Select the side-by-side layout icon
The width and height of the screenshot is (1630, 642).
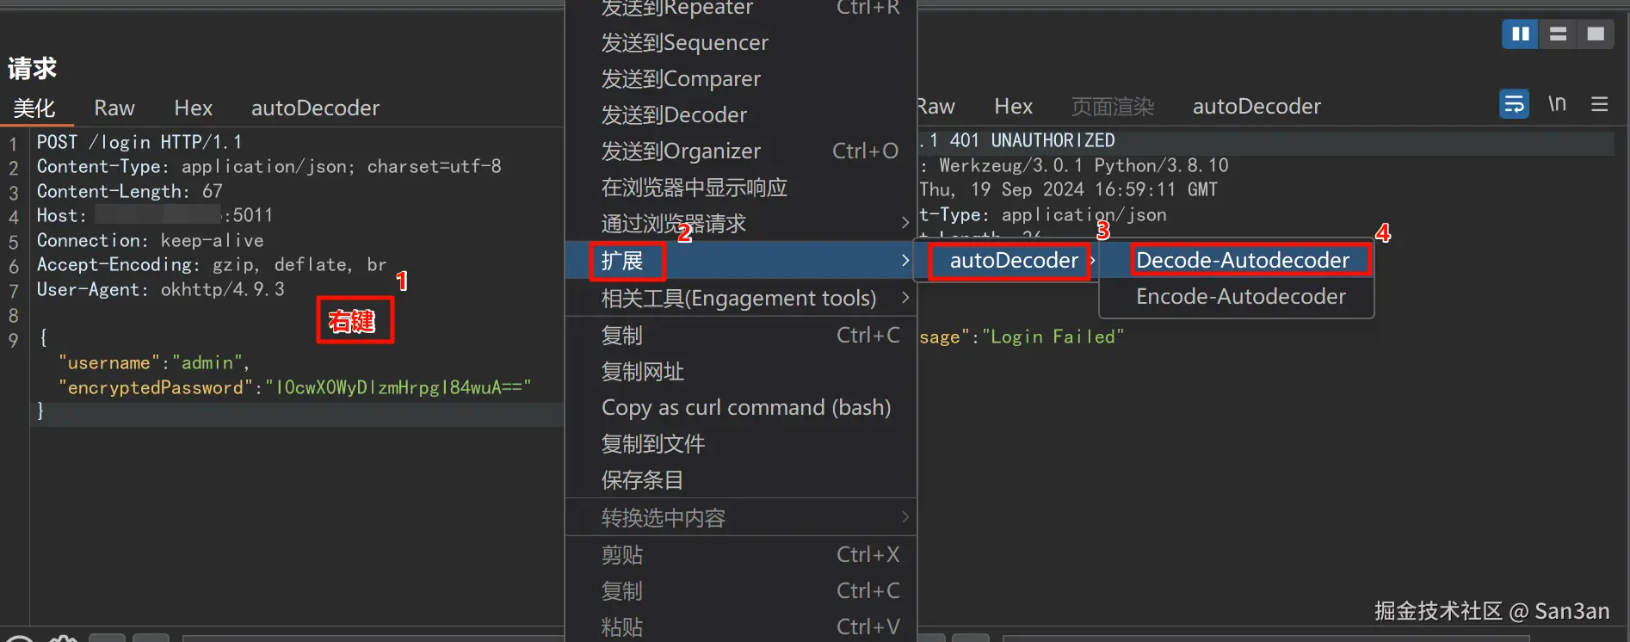tap(1520, 34)
